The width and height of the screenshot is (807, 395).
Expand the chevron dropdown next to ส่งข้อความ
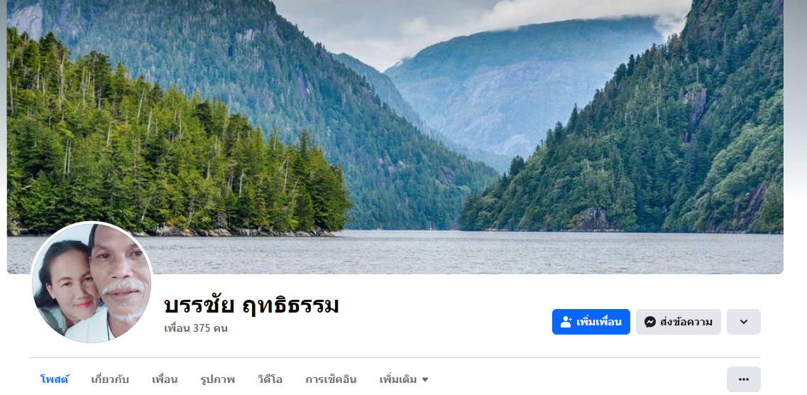(x=744, y=322)
